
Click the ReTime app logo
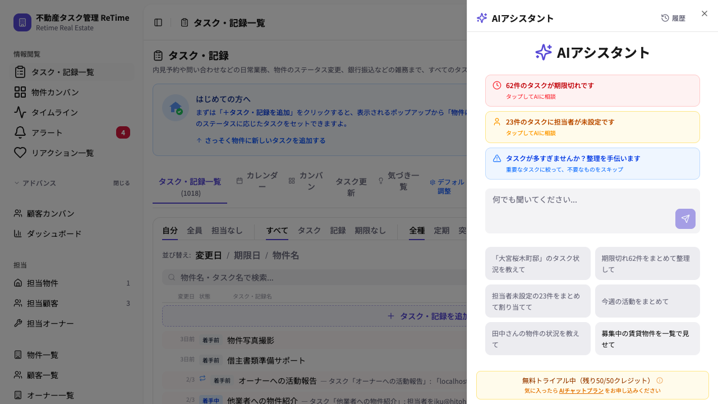point(22,22)
